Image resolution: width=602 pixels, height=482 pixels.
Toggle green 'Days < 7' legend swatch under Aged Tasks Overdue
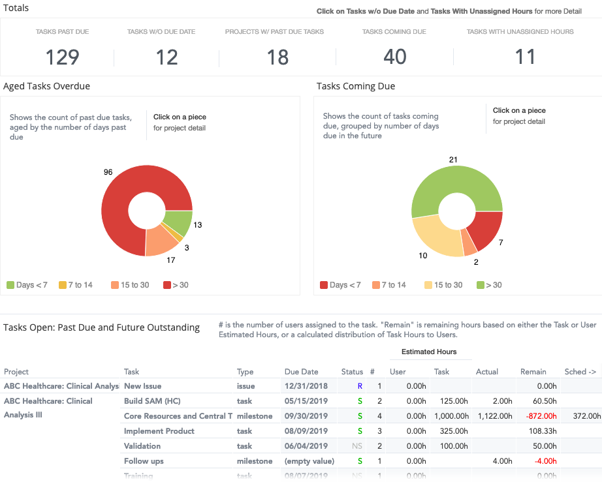(x=10, y=285)
